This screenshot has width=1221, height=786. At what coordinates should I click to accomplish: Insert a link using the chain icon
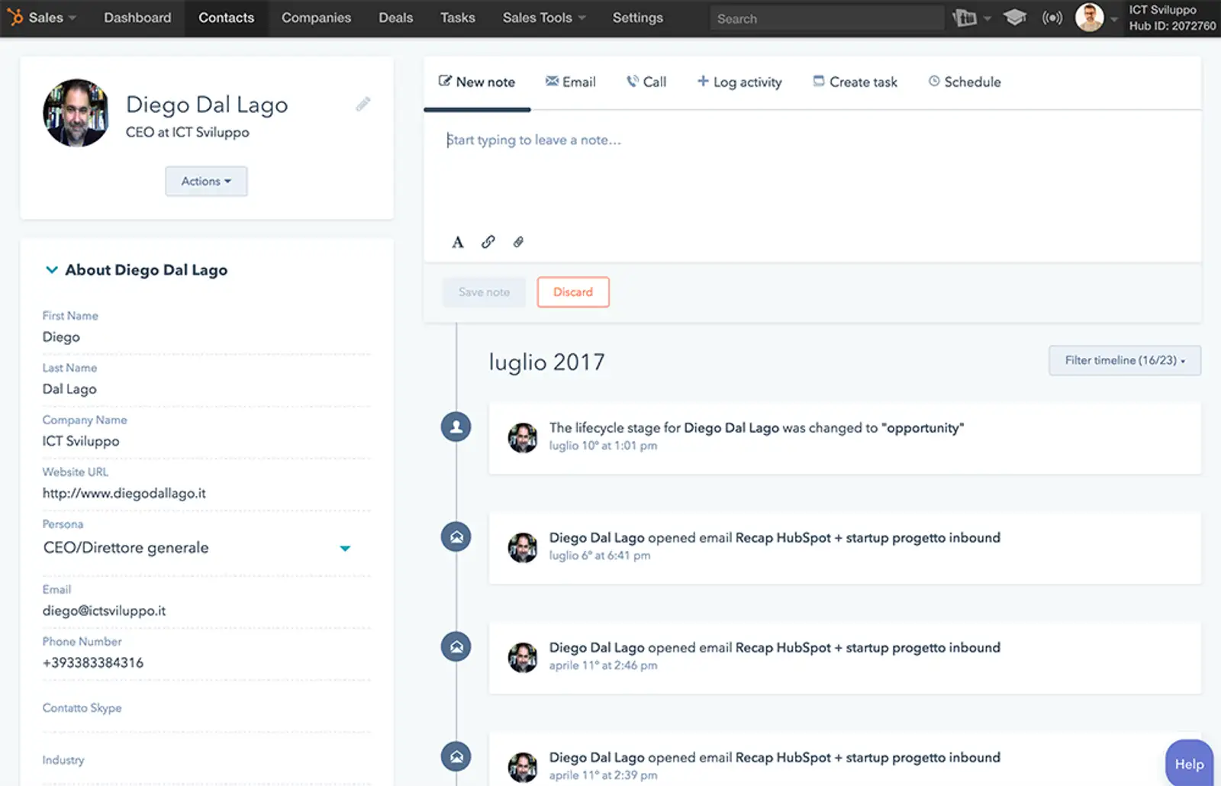488,242
